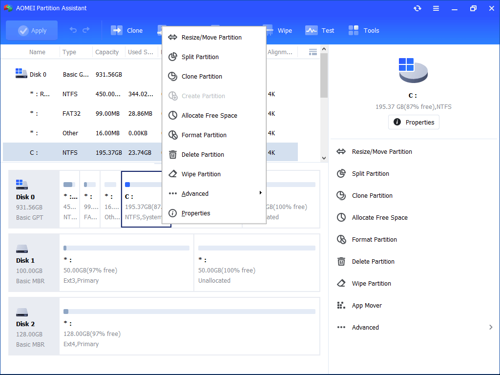Click Split Partition in the right panel
This screenshot has height=375, width=500.
pyautogui.click(x=370, y=173)
